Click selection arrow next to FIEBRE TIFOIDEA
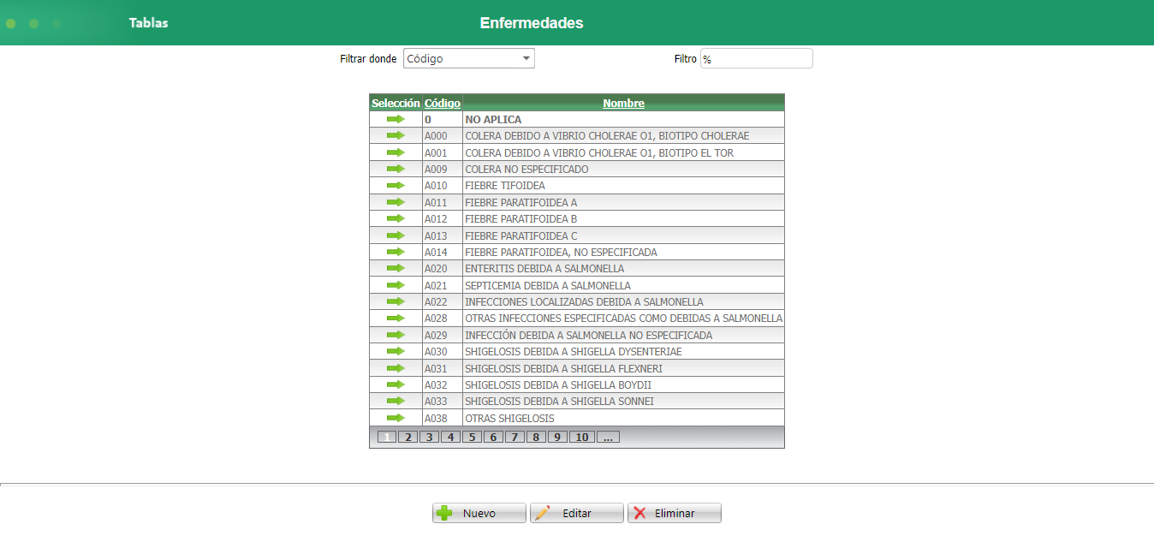 tap(395, 185)
